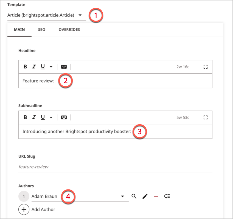The height and width of the screenshot is (219, 233).
Task: Switch to the MAIN tab
Action: (x=19, y=30)
